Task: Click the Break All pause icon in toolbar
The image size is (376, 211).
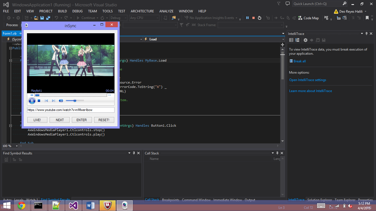Action: (247, 18)
